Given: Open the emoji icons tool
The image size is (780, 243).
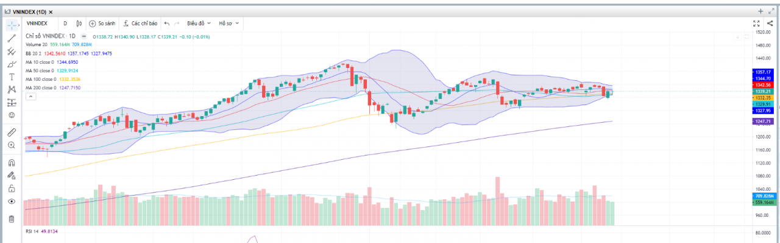Looking at the screenshot, I should click(x=12, y=115).
